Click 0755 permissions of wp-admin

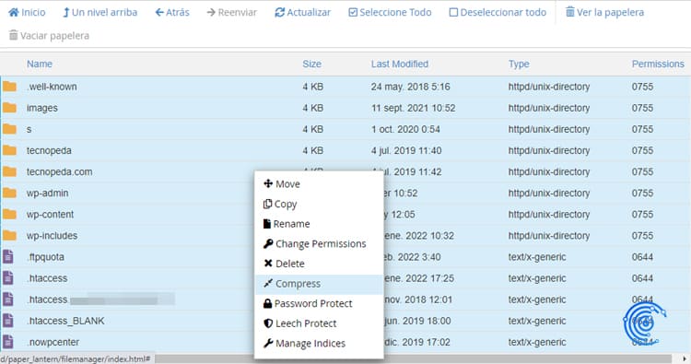pos(642,193)
